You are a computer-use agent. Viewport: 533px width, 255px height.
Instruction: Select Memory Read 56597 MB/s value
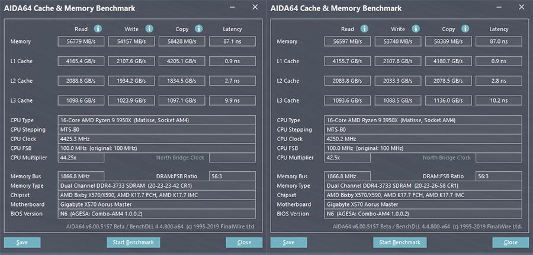click(x=348, y=42)
